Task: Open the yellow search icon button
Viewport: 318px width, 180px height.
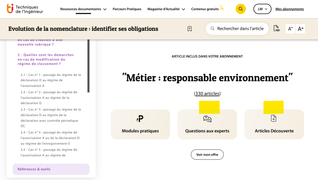Action: (241, 9)
